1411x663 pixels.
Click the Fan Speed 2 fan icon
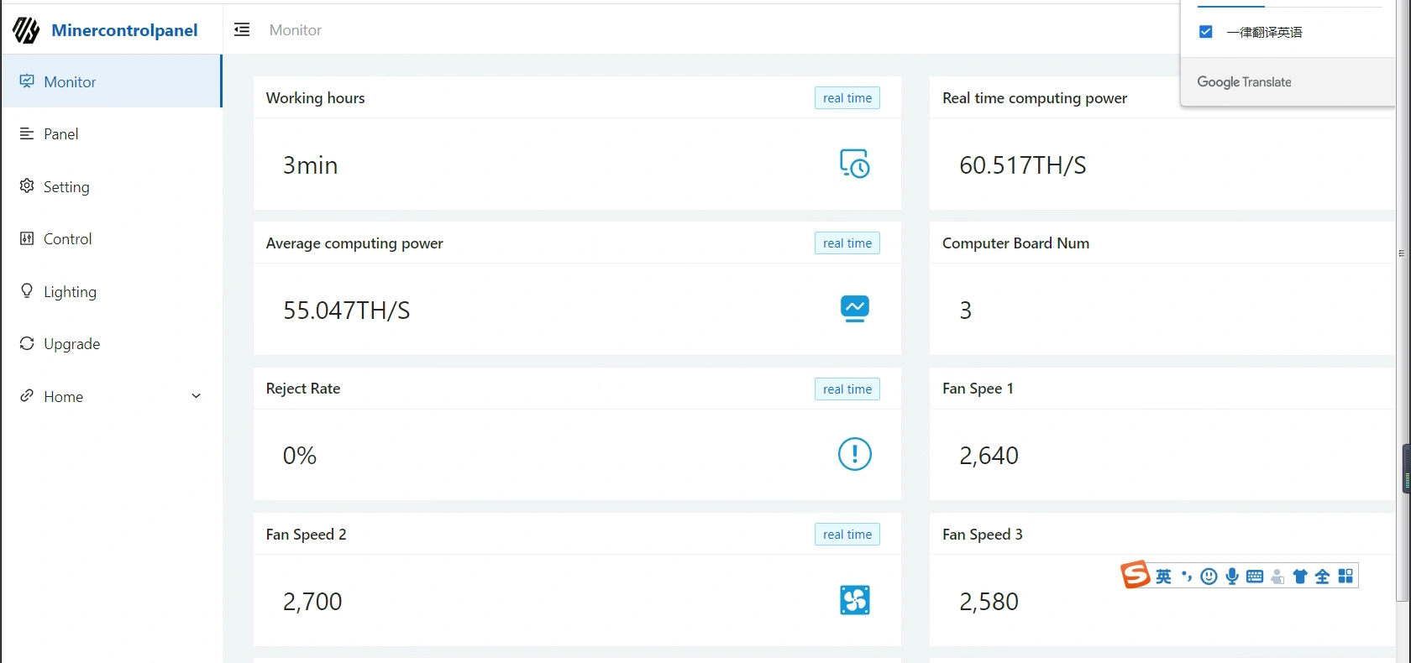click(x=854, y=600)
